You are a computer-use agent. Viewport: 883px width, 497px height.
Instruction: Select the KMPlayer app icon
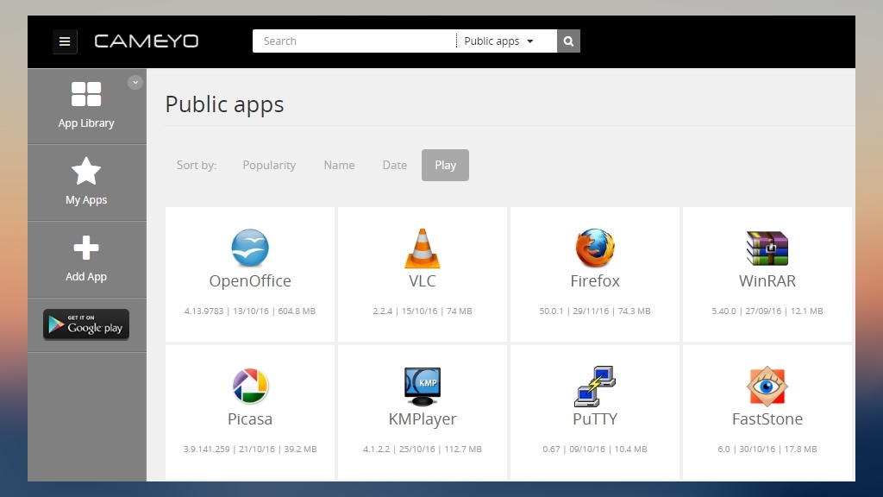coord(423,386)
